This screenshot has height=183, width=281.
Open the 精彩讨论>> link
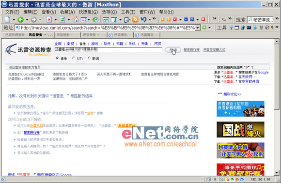[232, 94]
